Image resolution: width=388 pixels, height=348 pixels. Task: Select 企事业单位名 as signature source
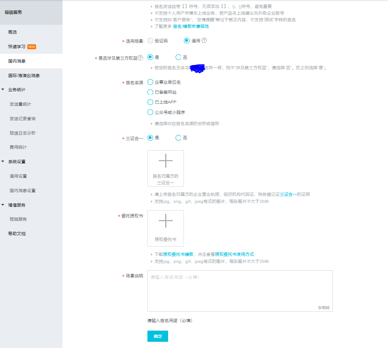click(x=150, y=82)
